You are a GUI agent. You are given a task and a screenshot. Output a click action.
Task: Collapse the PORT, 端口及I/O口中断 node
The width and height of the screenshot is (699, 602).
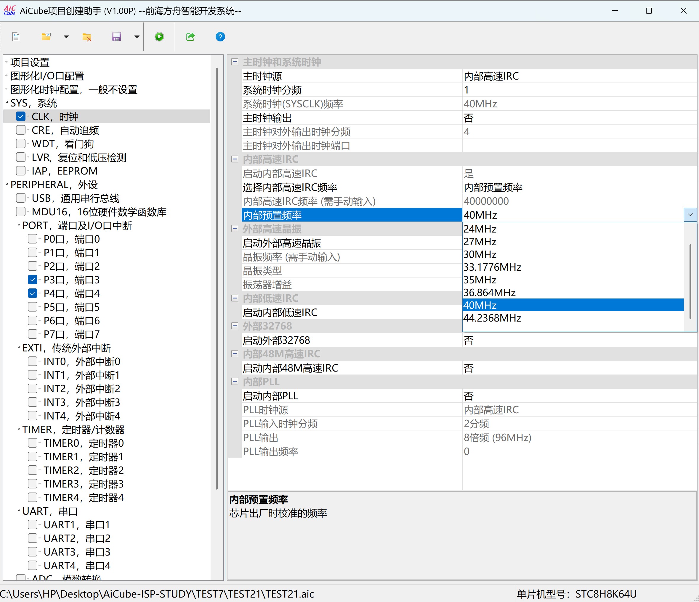click(19, 225)
